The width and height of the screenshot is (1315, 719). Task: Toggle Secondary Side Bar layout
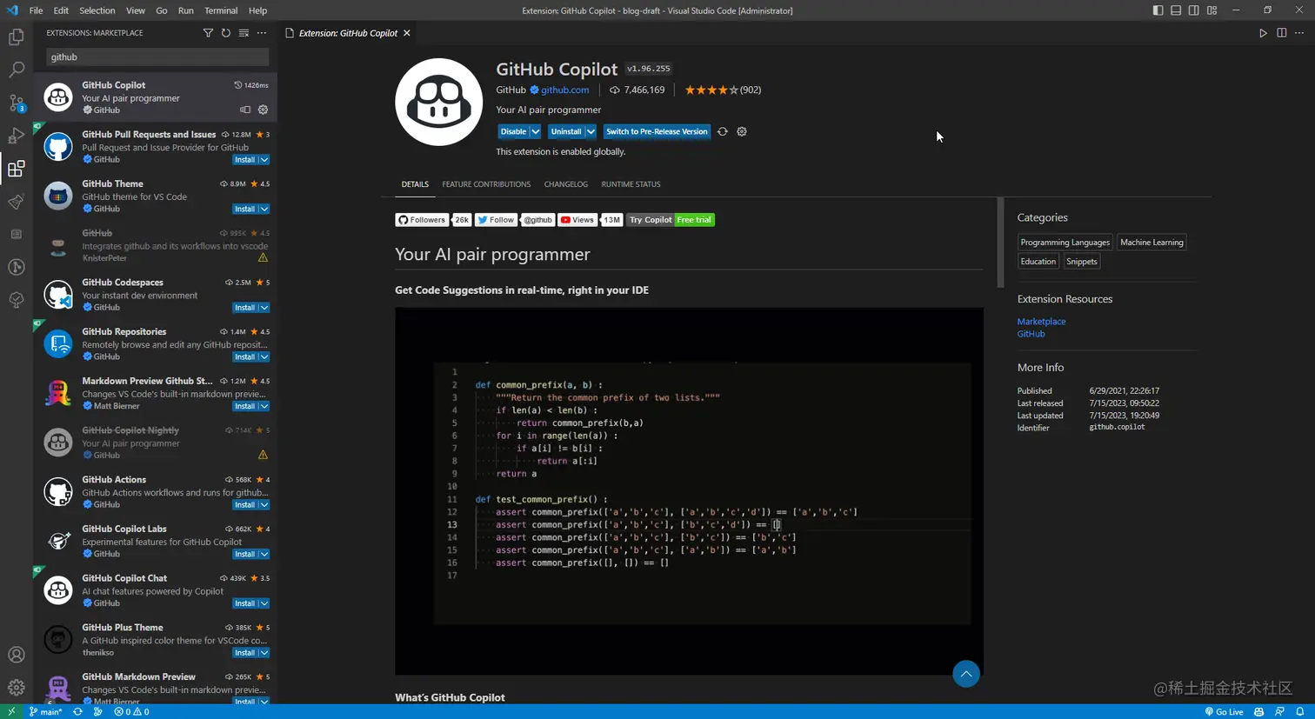(x=1194, y=10)
